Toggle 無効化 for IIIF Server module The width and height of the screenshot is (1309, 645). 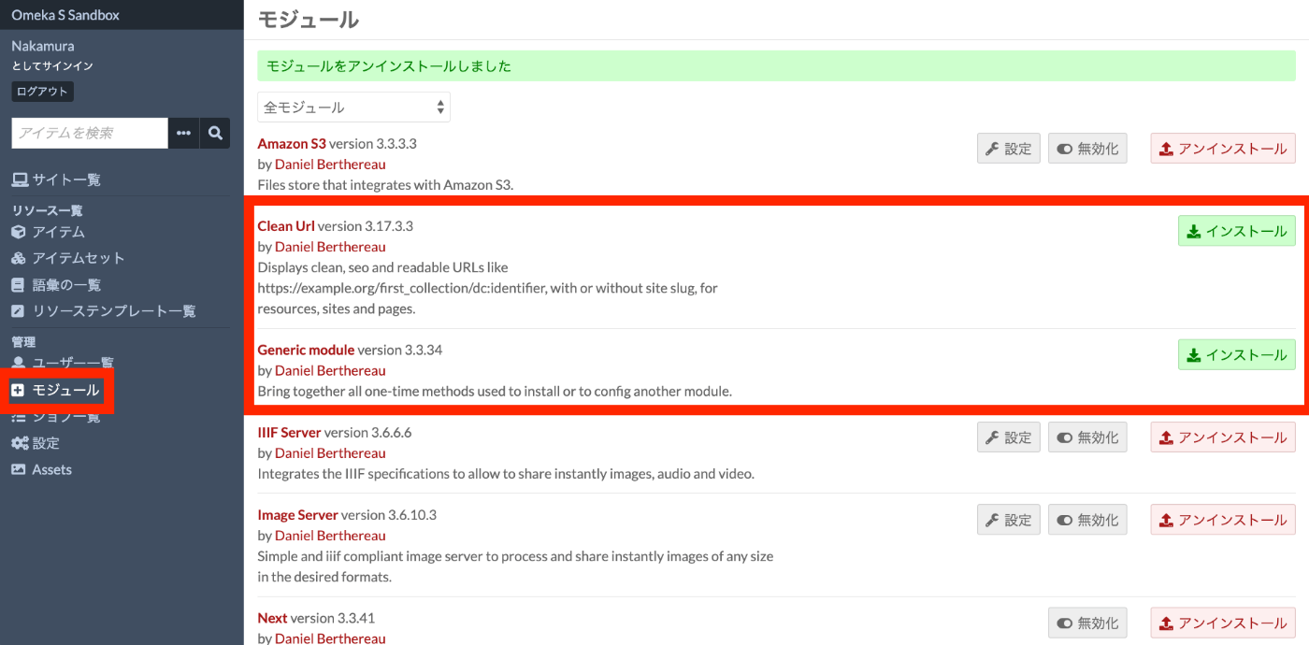click(x=1087, y=437)
